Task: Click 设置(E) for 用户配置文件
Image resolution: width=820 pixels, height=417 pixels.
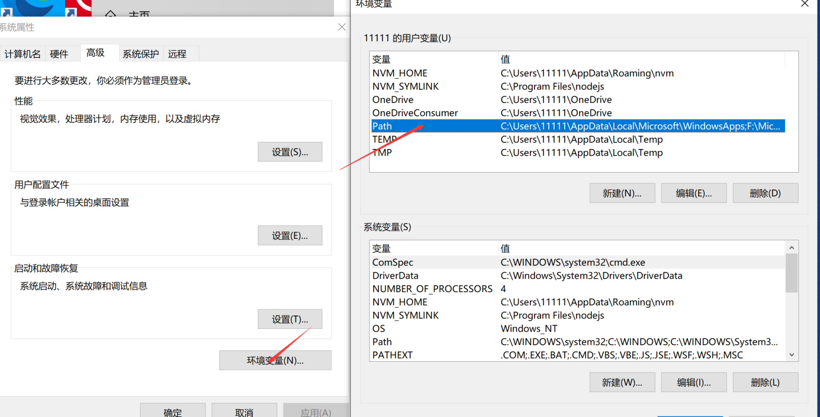Action: [x=290, y=236]
